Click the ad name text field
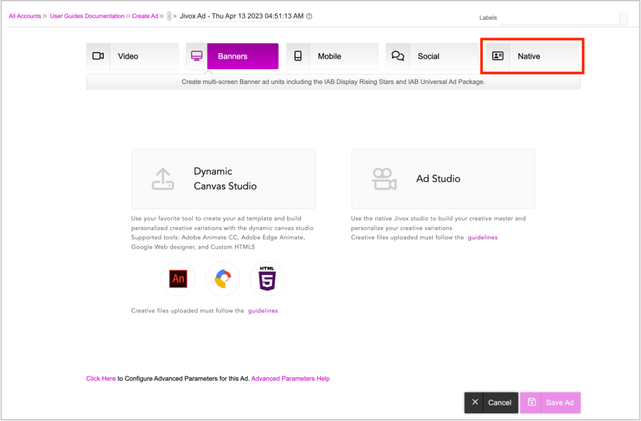 point(241,16)
